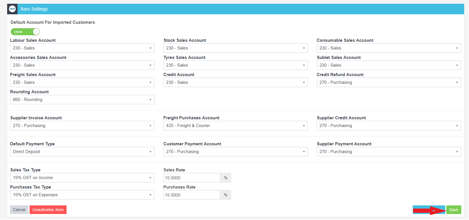Open the Default Payment Type dropdown
The height and width of the screenshot is (220, 469).
click(82, 152)
